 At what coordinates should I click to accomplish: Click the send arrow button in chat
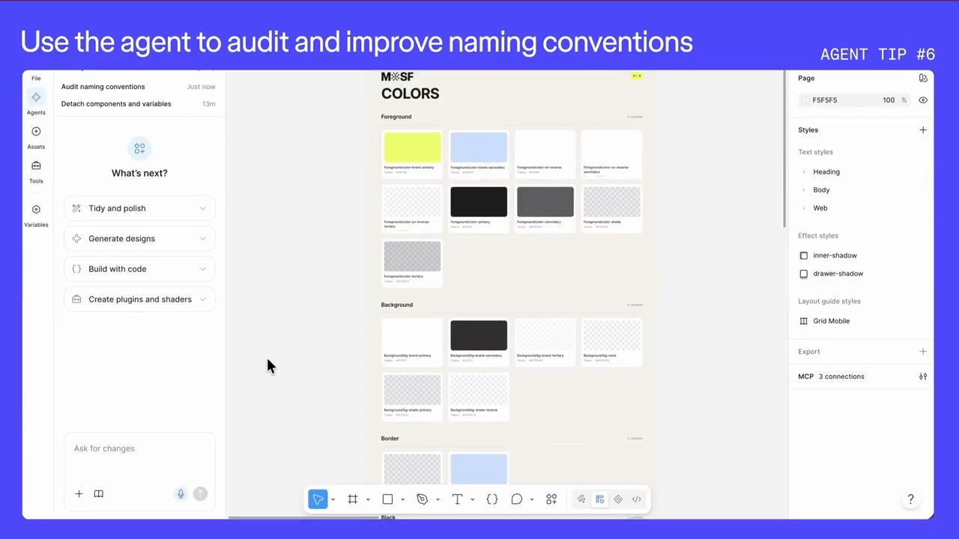[200, 493]
